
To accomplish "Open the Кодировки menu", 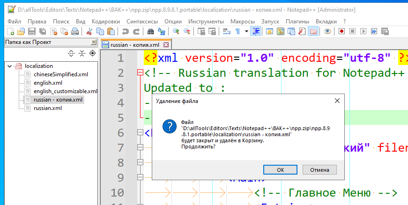I will pyautogui.click(x=106, y=22).
